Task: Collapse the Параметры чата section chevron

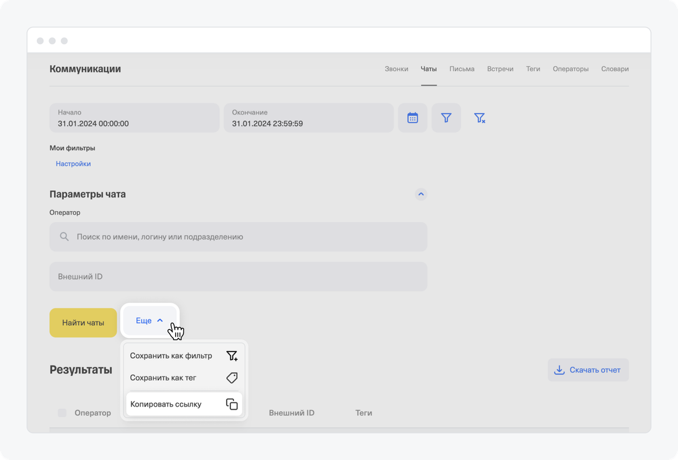Action: coord(421,194)
